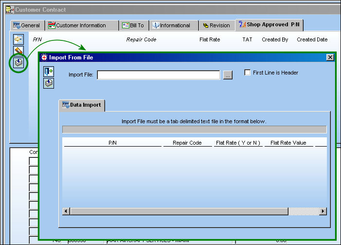Click the horizontal scrollbar thumb
Image resolution: width=341 pixels, height=245 pixels.
coord(179,211)
